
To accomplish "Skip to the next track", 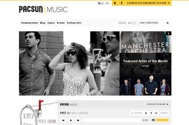I will [x=78, y=120].
